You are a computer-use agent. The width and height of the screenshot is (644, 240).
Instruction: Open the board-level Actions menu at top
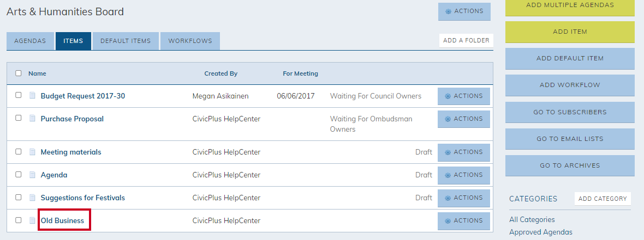click(464, 11)
